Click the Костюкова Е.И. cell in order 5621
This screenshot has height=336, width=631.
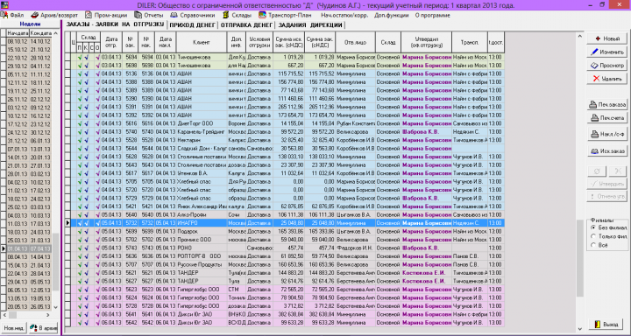(x=426, y=272)
